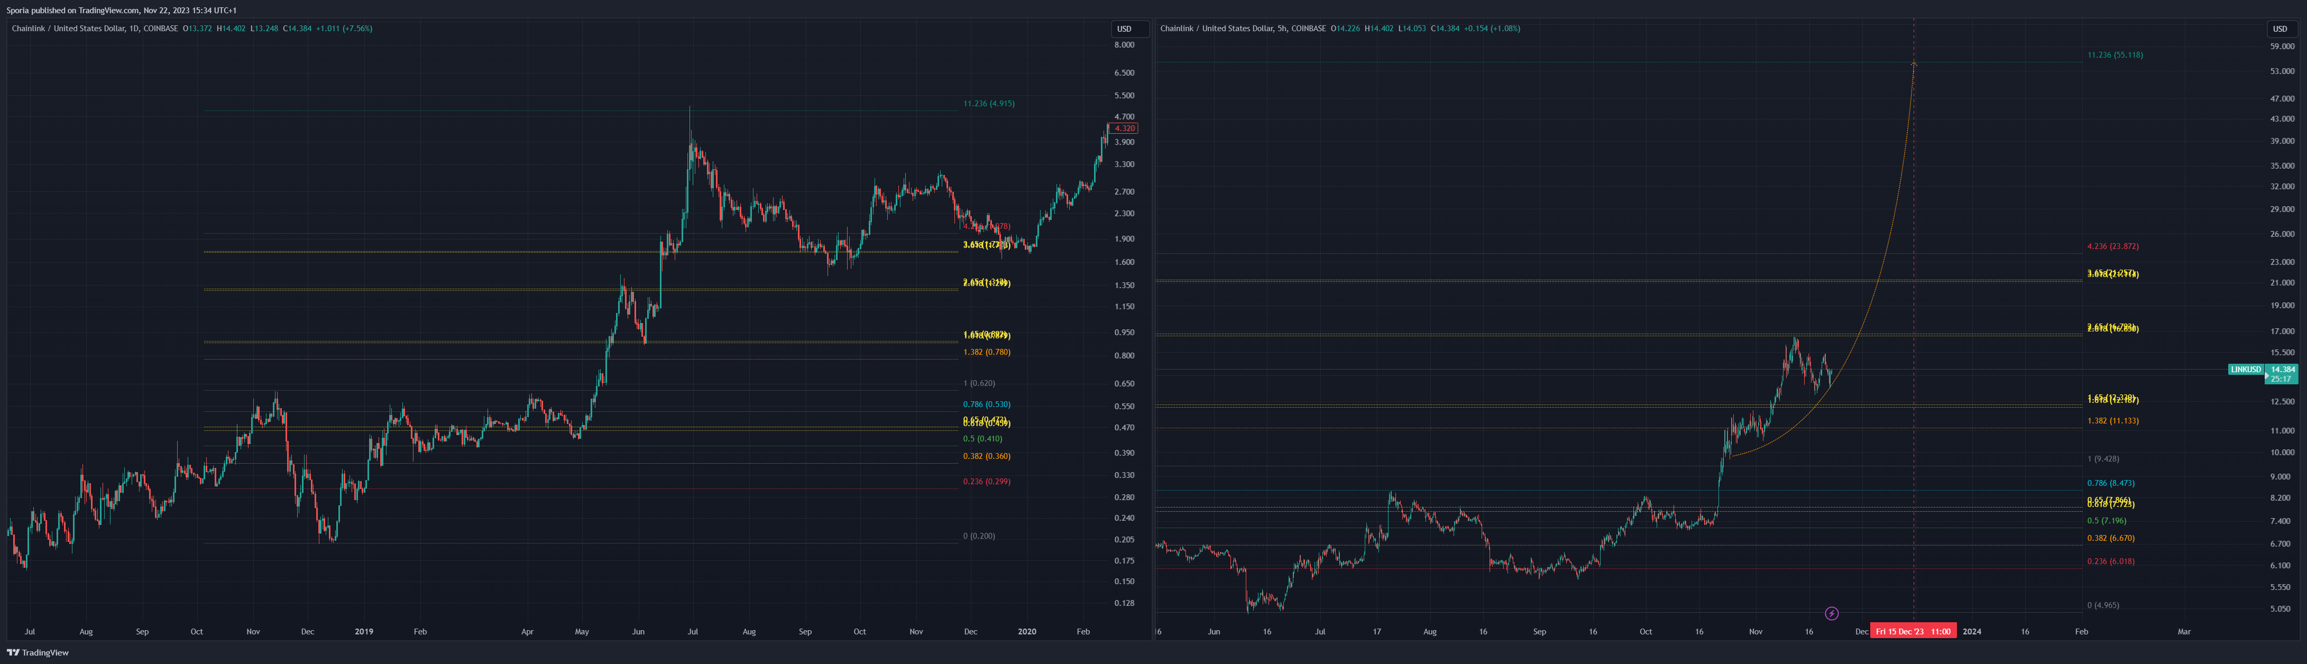Click the 'Fri 15 Dec '23 11:00' date marker

pos(1913,631)
